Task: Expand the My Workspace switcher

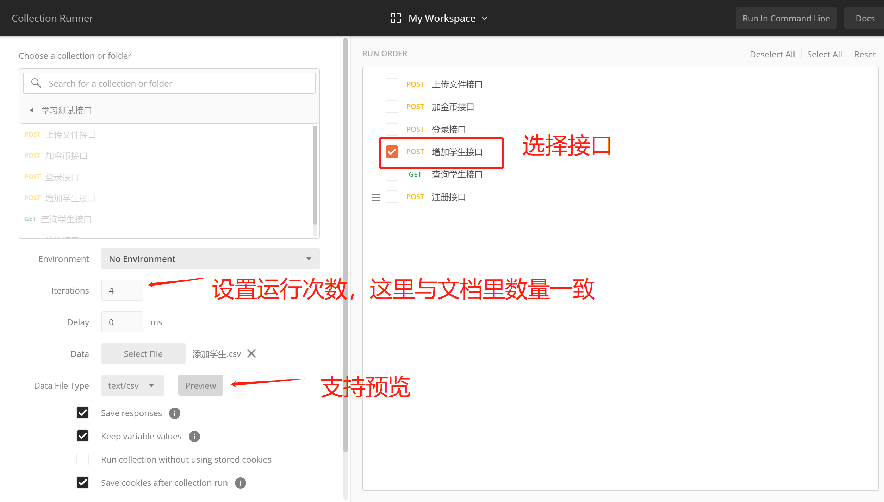Action: (442, 18)
